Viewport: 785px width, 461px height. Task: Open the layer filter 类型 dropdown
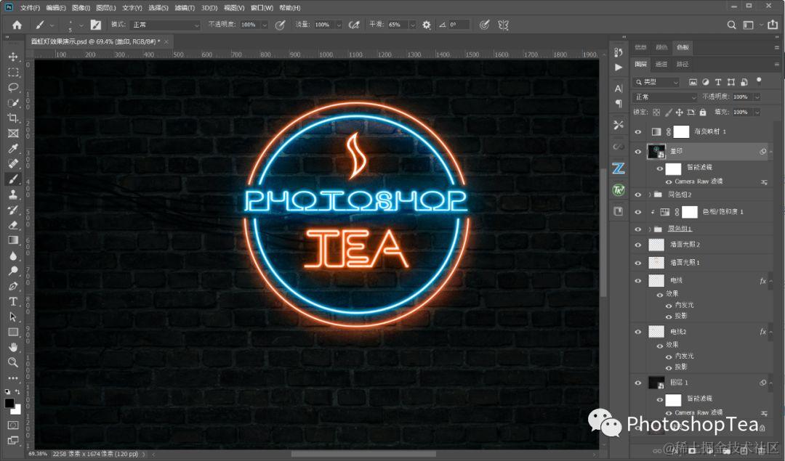pos(656,82)
